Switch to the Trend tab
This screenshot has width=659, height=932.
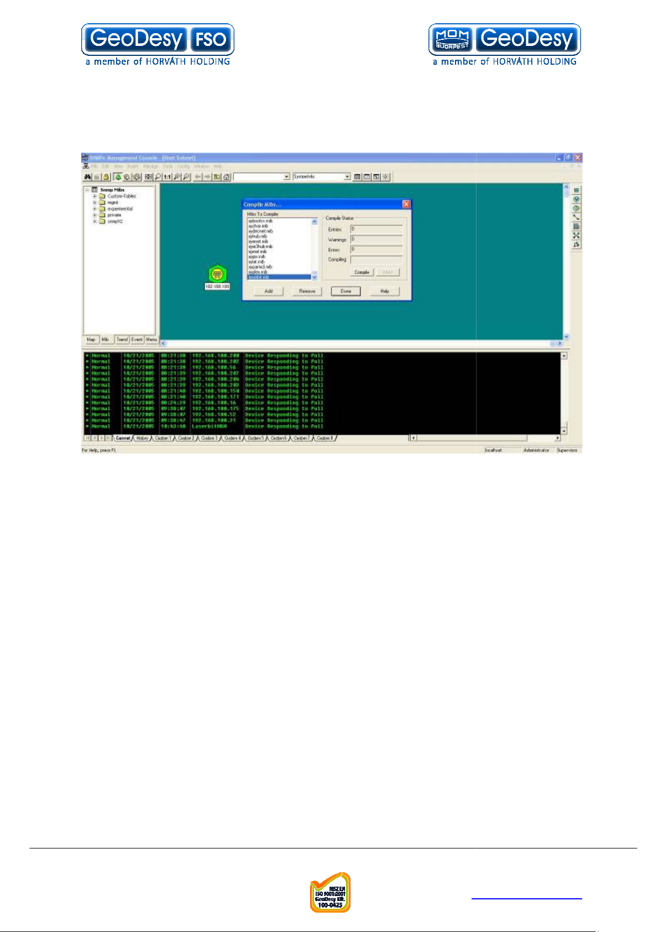click(122, 340)
